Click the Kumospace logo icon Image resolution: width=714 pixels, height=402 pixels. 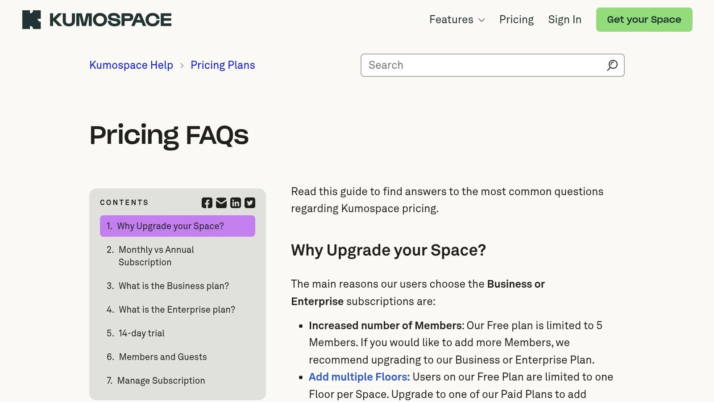pyautogui.click(x=32, y=19)
